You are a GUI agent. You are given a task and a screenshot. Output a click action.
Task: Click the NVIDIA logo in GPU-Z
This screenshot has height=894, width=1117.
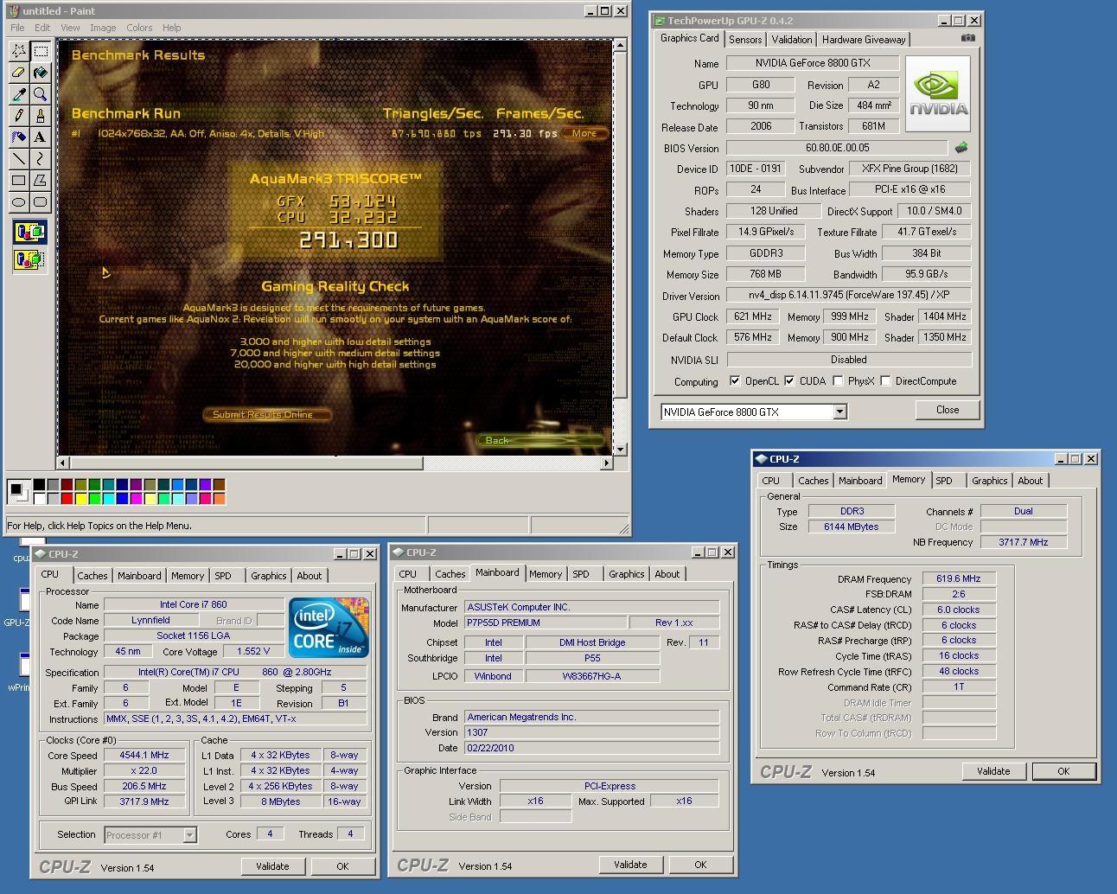point(938,93)
